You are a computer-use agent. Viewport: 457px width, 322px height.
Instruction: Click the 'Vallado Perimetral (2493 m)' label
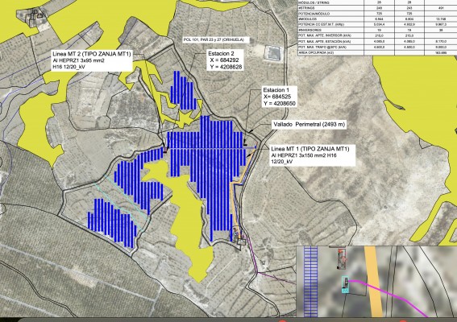click(x=310, y=124)
